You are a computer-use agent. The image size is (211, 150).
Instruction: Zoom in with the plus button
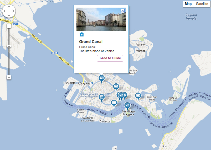[9, 26]
